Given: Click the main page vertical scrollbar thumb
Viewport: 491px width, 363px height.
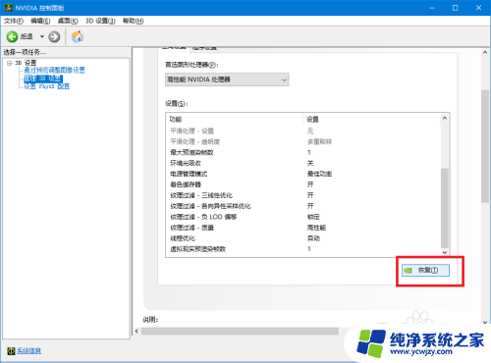Looking at the screenshot, I should (485, 146).
